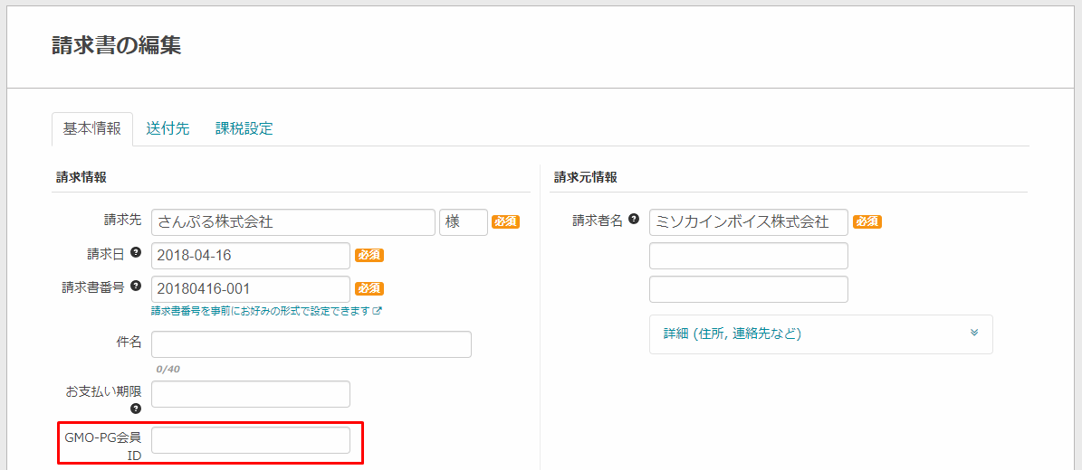Click the 請求元情報 section heading

tap(586, 177)
